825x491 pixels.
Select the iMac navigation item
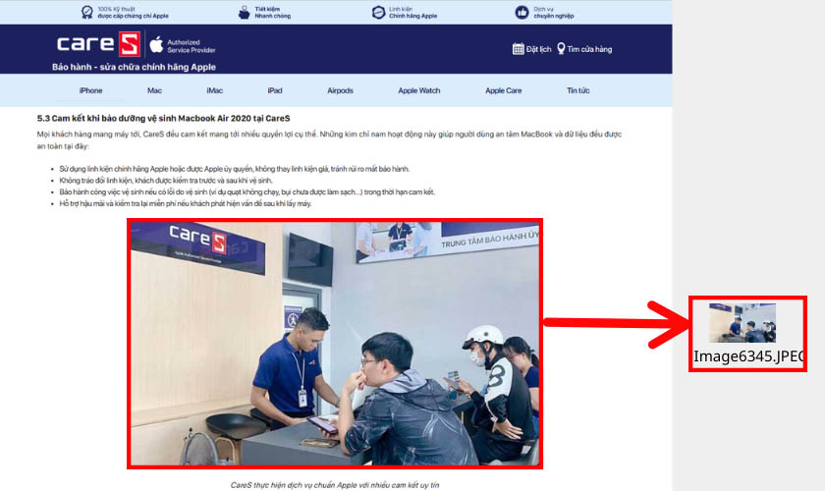point(214,90)
